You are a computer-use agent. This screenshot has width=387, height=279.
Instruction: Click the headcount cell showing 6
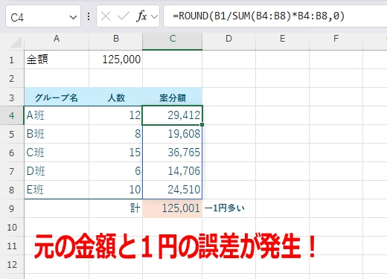click(x=116, y=171)
